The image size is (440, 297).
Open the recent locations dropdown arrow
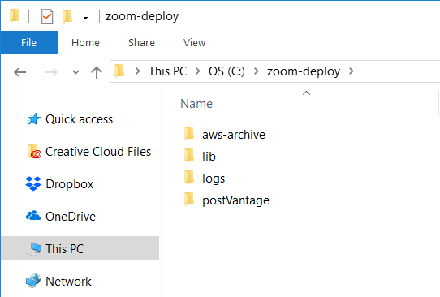point(75,72)
